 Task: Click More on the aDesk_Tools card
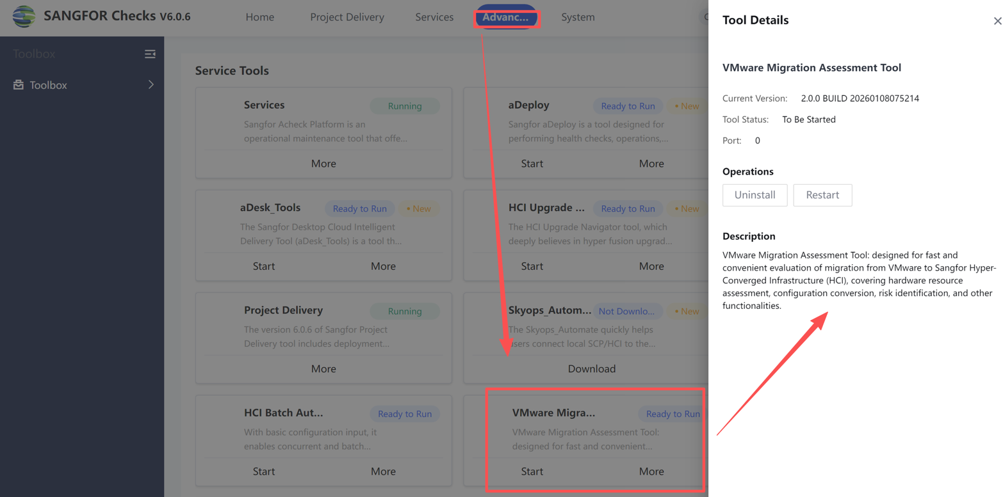(x=383, y=266)
